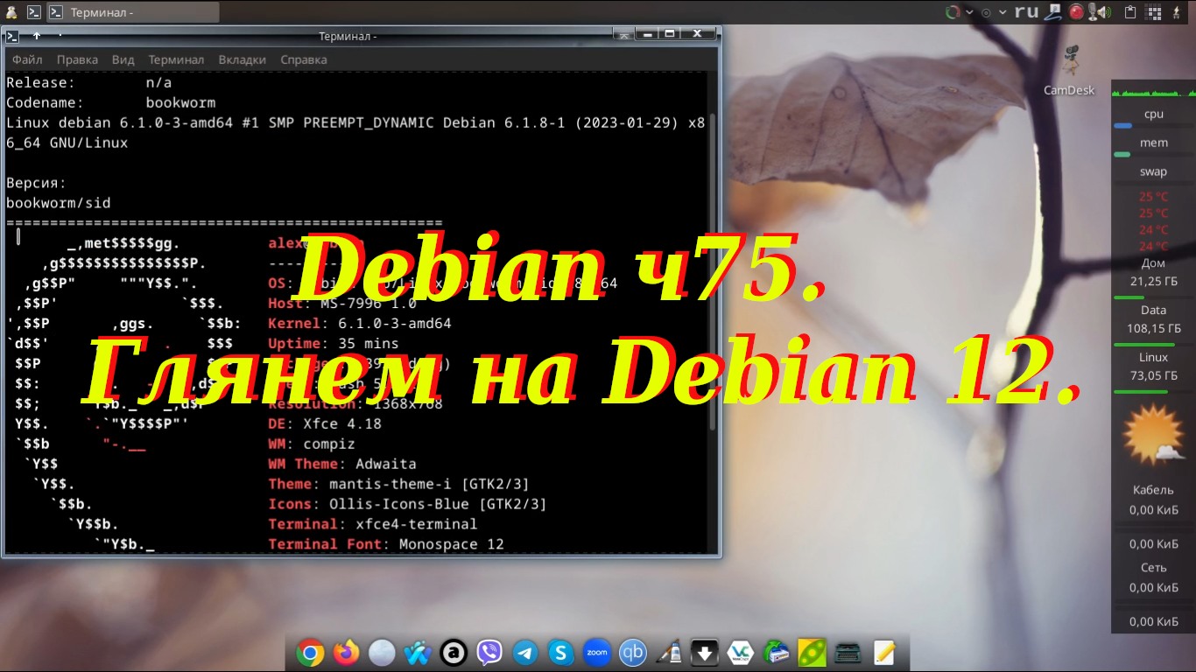This screenshot has width=1196, height=672.
Task: Switch keyboard layout via 'ru' indicator
Action: (1026, 11)
